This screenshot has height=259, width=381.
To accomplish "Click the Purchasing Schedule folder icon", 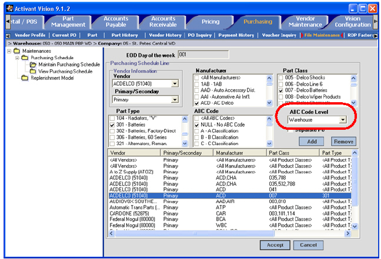I will click(25, 58).
